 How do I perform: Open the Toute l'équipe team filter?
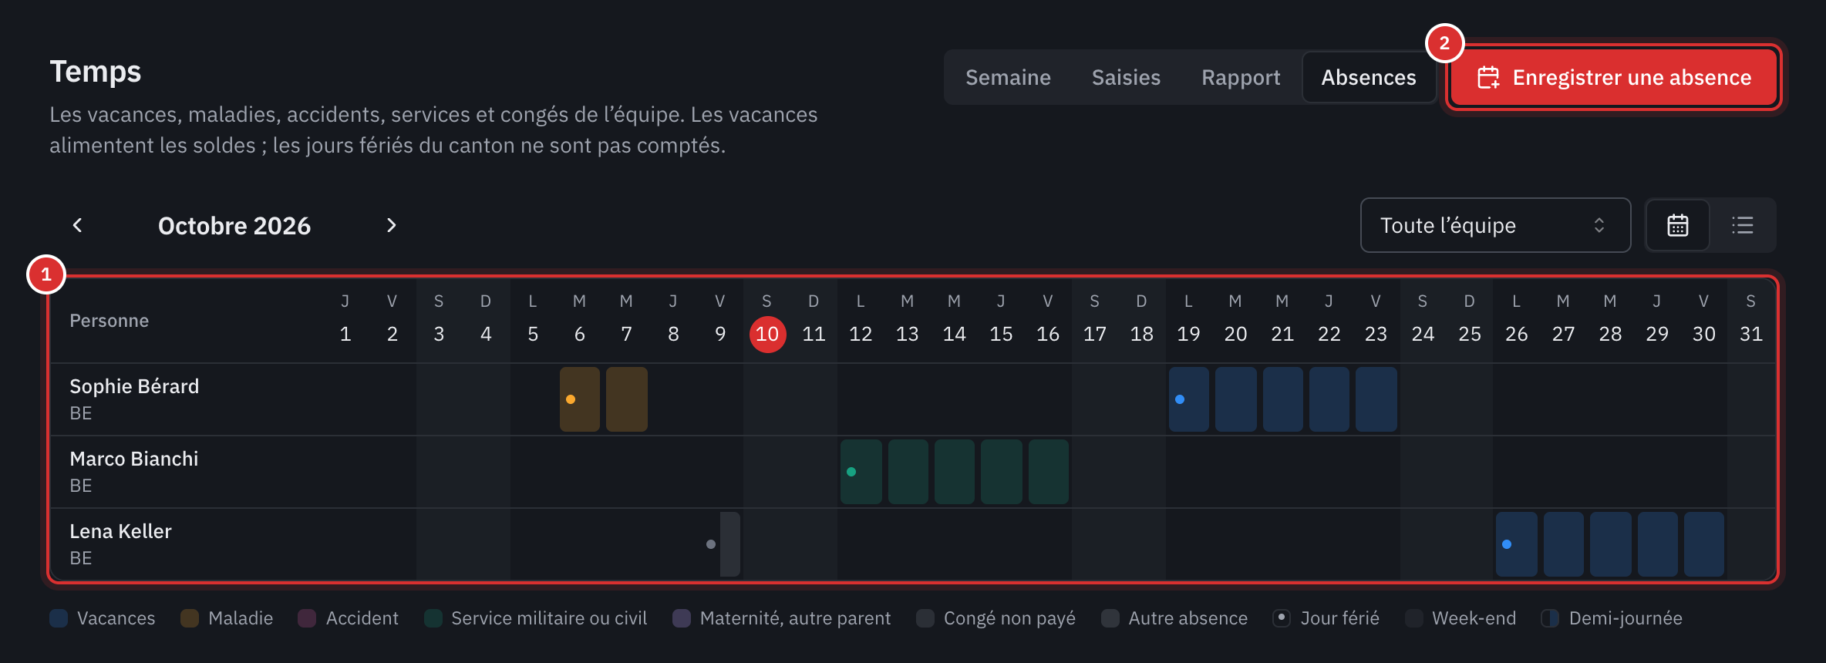click(1495, 225)
